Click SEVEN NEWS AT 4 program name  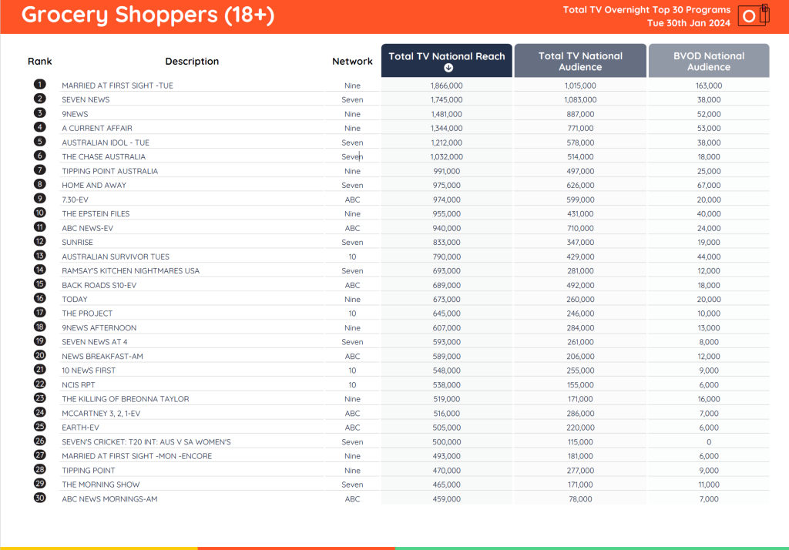pos(95,342)
